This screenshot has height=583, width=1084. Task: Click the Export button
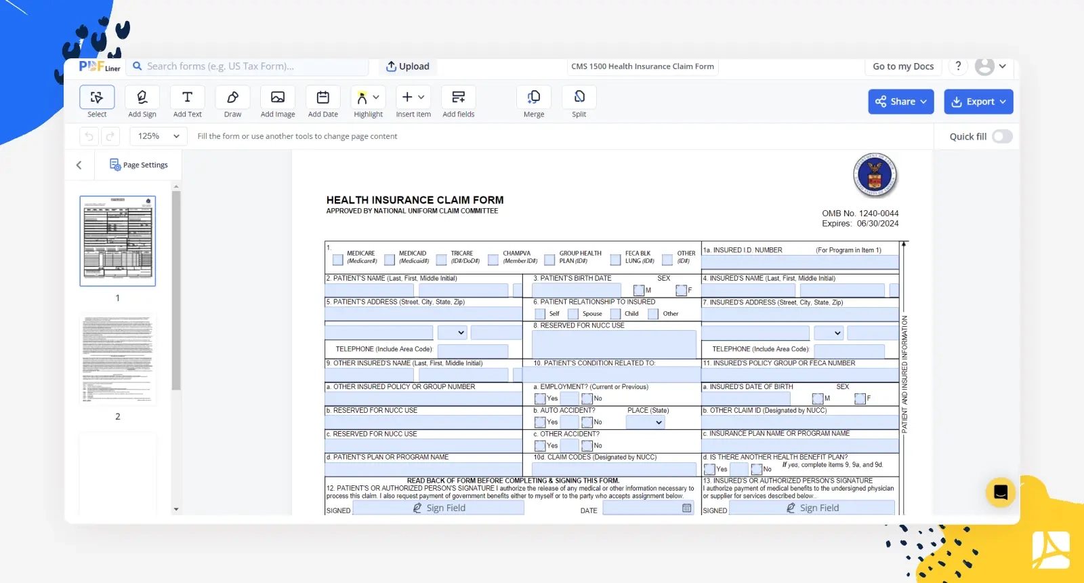(979, 102)
